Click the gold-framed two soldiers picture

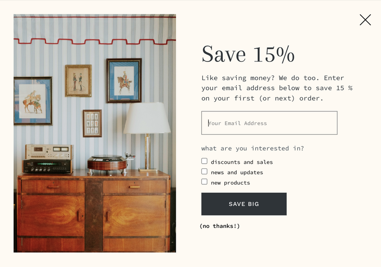point(78,81)
